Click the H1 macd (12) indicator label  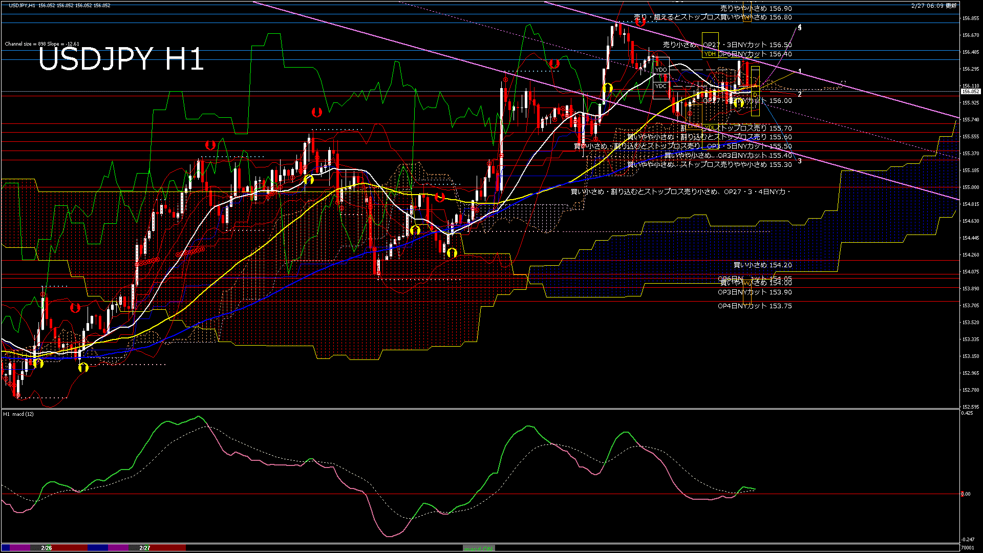18,414
